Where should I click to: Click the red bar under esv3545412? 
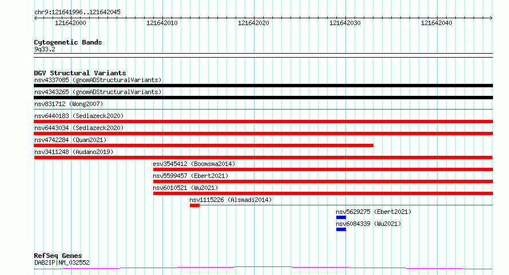click(x=323, y=169)
